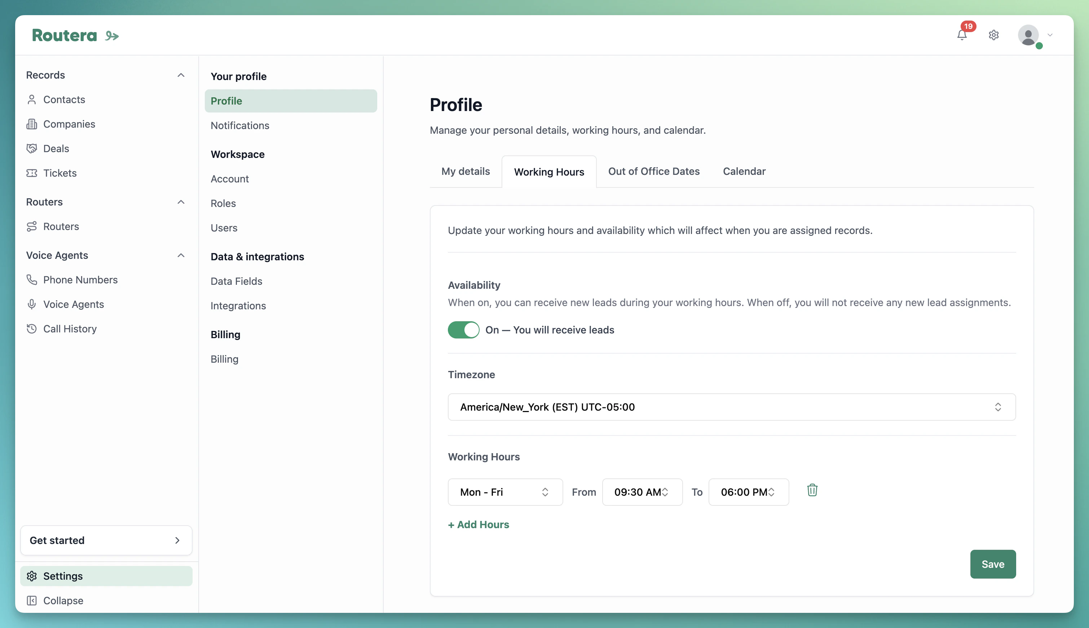The height and width of the screenshot is (628, 1089).
Task: Open the notifications bell icon
Action: click(961, 35)
